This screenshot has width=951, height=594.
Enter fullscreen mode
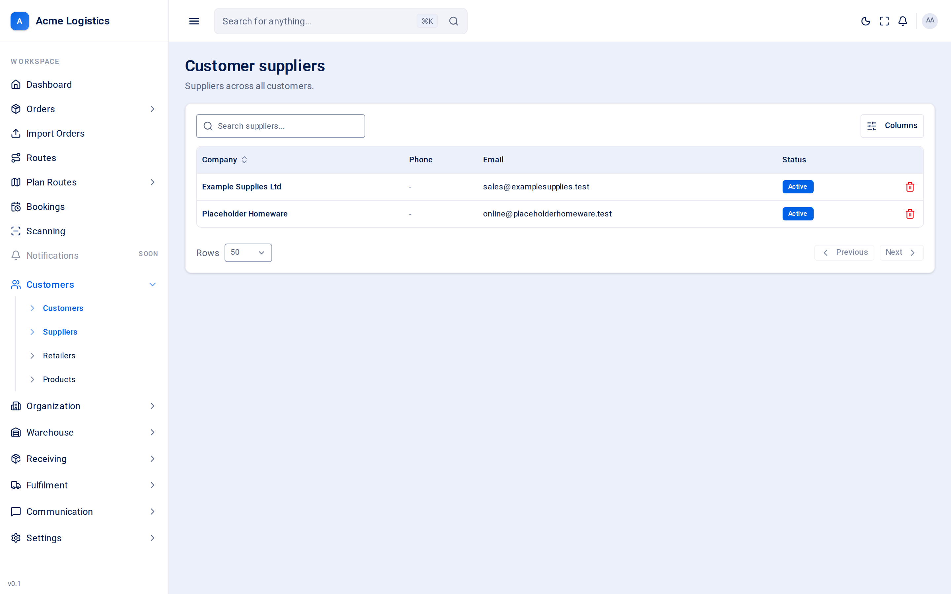pos(884,21)
